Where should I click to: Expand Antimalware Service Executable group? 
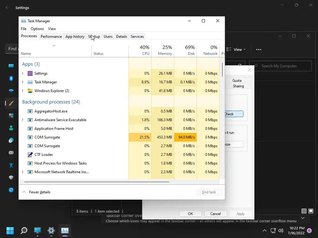22,120
